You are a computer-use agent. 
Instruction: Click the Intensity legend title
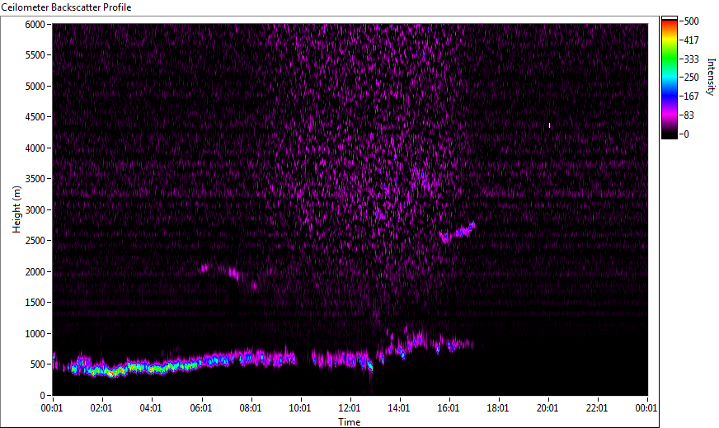[x=711, y=77]
